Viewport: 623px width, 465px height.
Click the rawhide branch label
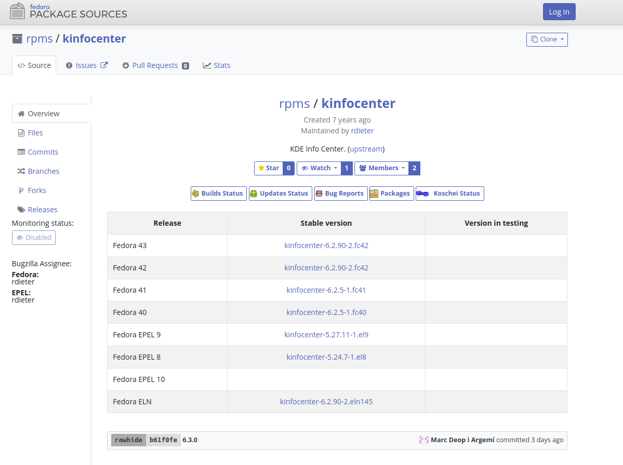[128, 440]
